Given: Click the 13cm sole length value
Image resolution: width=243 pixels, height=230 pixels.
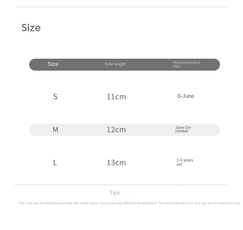Looking at the screenshot, I should (116, 163).
